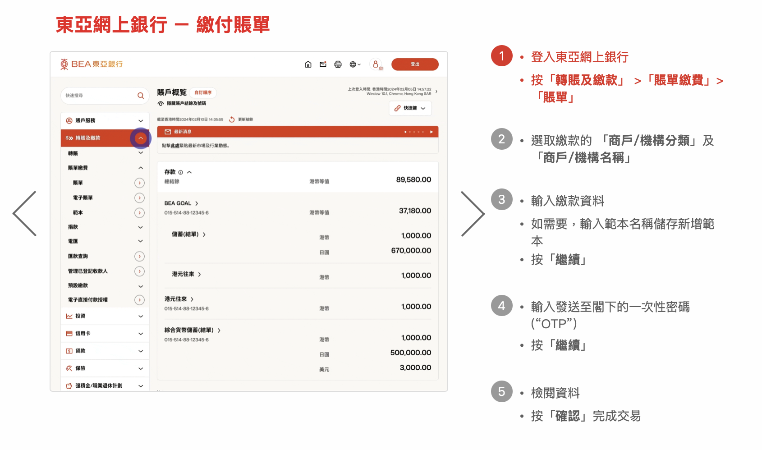Click the magnifier icon in quick search
762x450 pixels.
[141, 96]
